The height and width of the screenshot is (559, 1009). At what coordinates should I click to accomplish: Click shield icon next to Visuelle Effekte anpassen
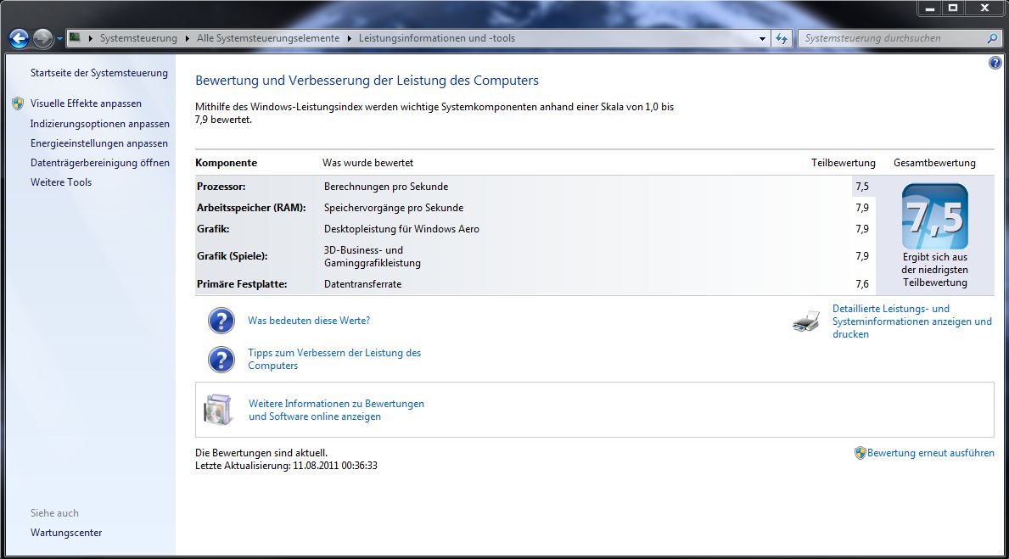click(18, 103)
